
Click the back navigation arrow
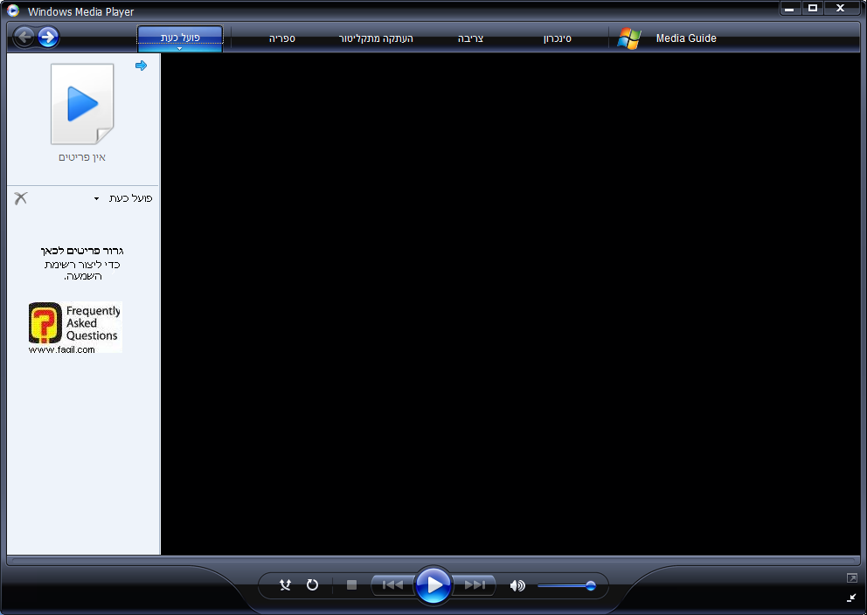tap(24, 37)
